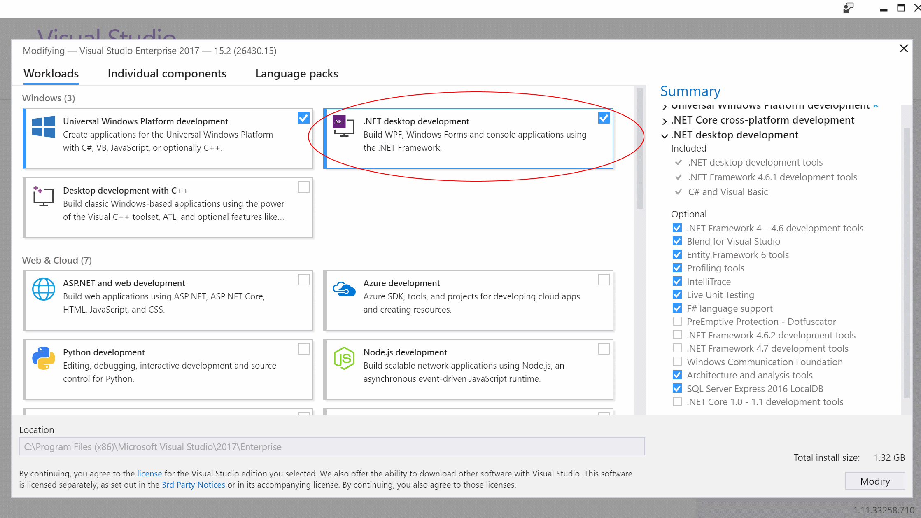The width and height of the screenshot is (921, 518).
Task: Click the Modify button
Action: click(x=875, y=481)
